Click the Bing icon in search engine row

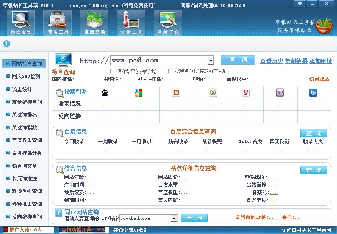pyautogui.click(x=314, y=92)
